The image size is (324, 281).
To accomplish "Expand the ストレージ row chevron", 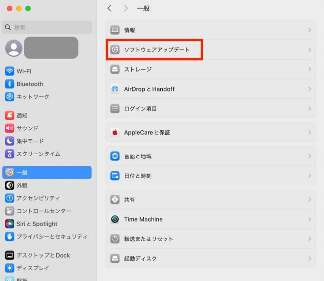I will coord(310,69).
